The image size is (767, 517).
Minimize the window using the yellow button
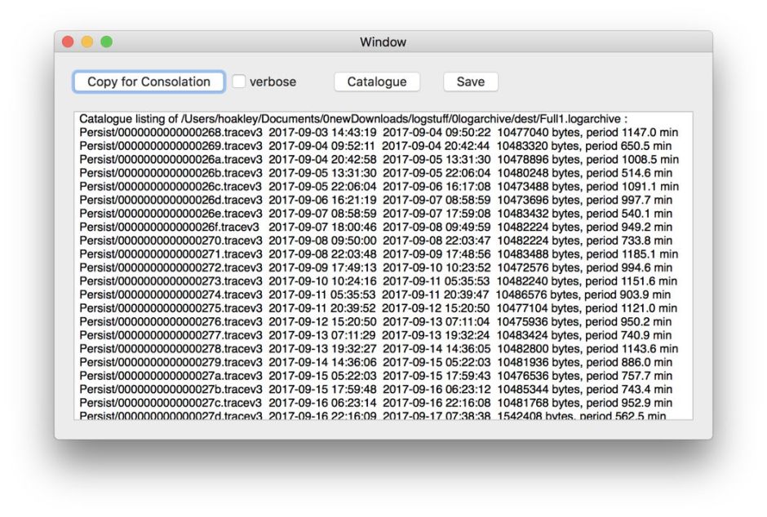[86, 42]
